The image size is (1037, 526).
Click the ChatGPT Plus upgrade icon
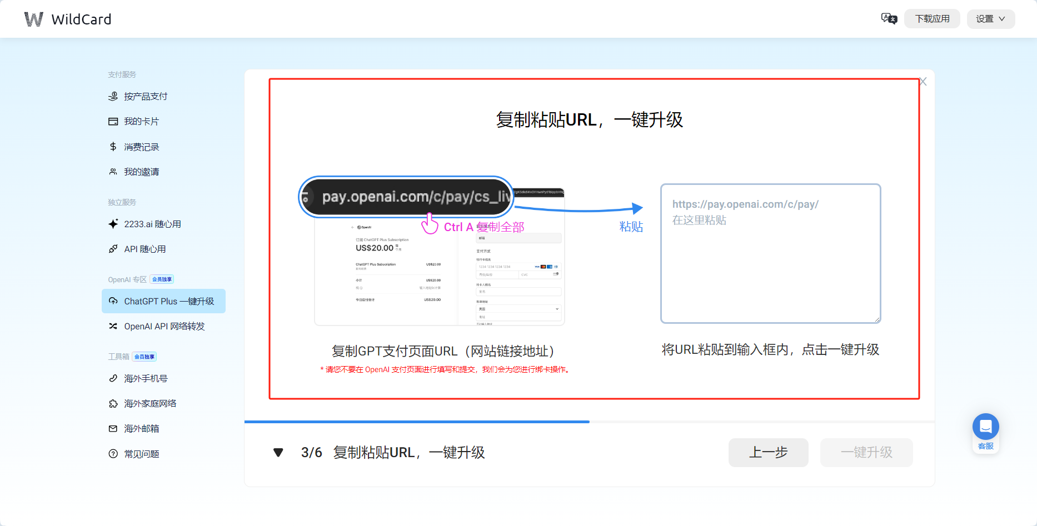[x=113, y=301]
